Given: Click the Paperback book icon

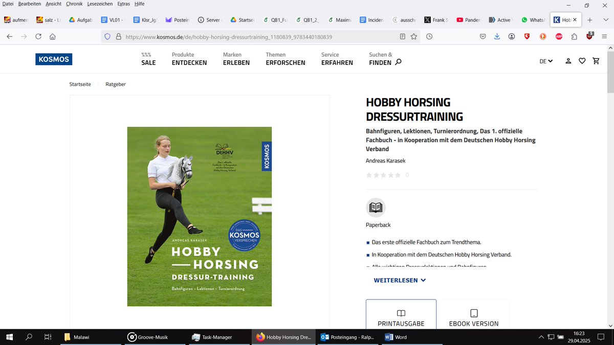Looking at the screenshot, I should pos(376,208).
